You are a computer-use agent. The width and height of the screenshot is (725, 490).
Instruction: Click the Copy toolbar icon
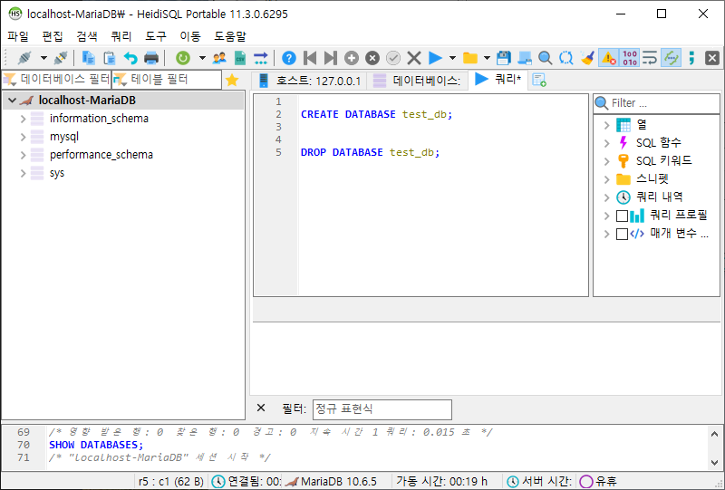88,58
